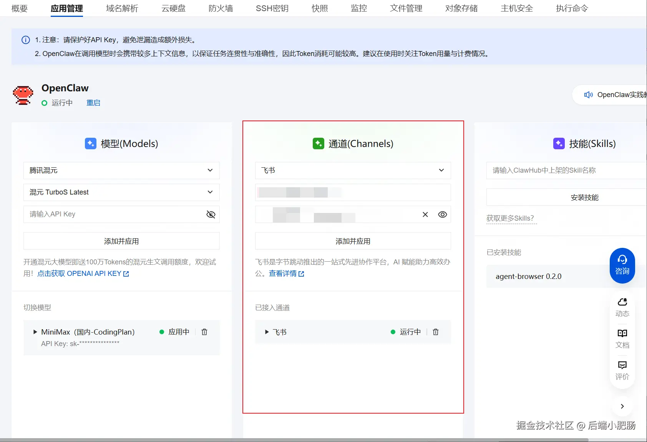Image resolution: width=647 pixels, height=442 pixels.
Task: Click the 应用中 status of MiniMax
Action: pos(175,332)
